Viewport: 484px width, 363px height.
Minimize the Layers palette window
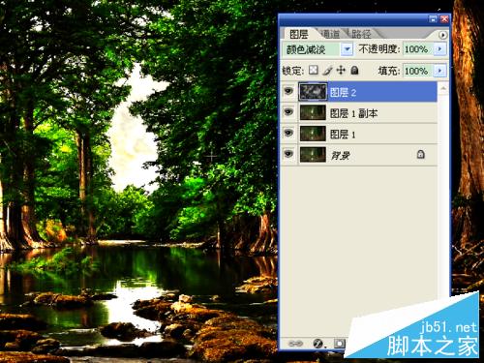coord(433,19)
